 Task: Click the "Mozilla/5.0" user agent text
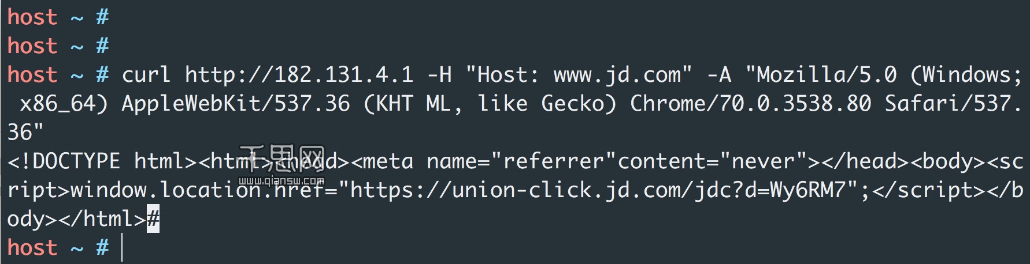821,75
